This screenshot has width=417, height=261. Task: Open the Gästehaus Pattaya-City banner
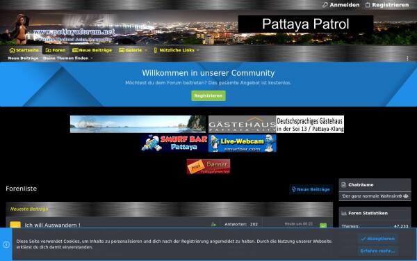[x=276, y=124]
